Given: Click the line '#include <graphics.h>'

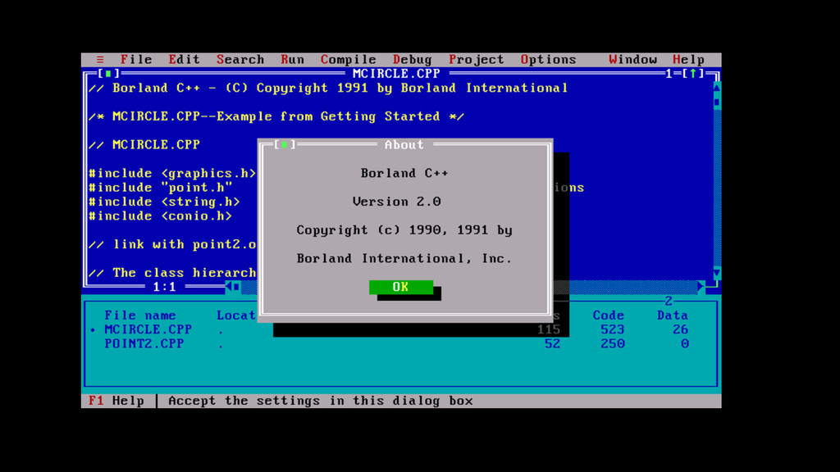Looking at the screenshot, I should pyautogui.click(x=172, y=173).
